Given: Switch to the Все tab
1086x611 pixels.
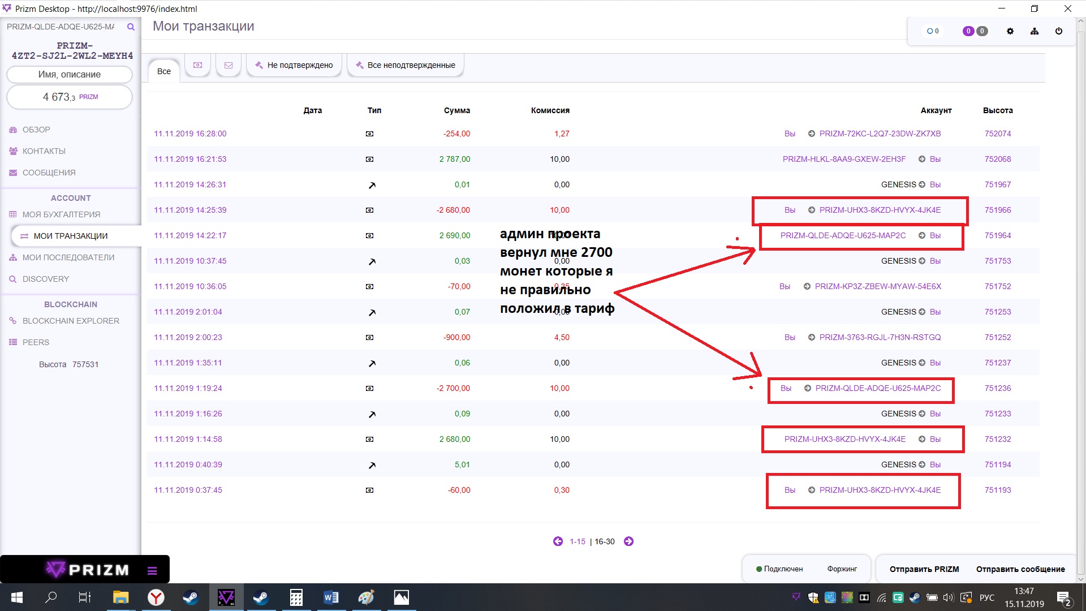Looking at the screenshot, I should pos(164,71).
